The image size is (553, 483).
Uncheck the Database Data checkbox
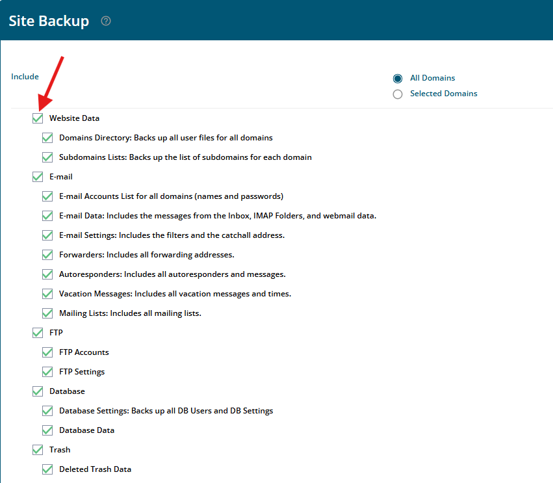(x=47, y=430)
